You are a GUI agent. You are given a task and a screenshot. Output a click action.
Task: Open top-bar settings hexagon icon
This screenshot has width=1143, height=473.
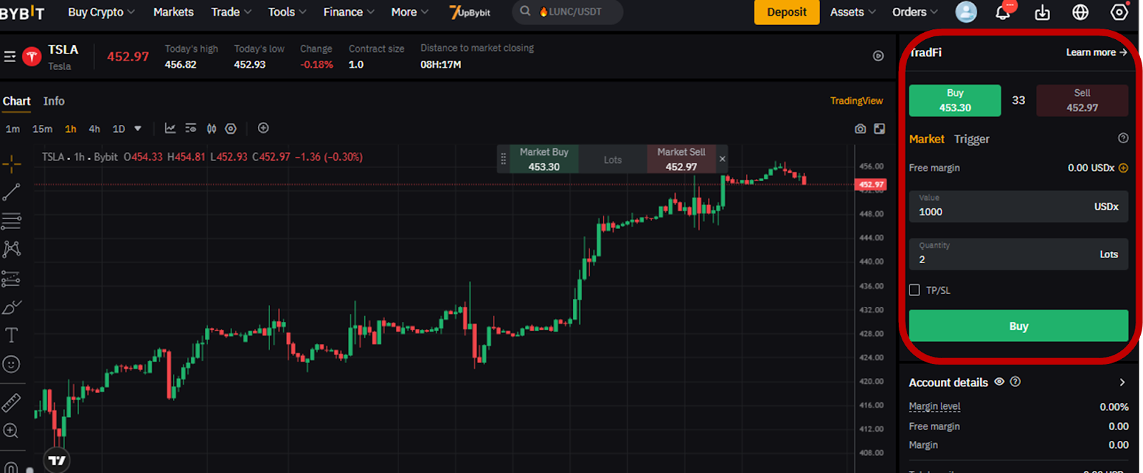[x=1119, y=11]
